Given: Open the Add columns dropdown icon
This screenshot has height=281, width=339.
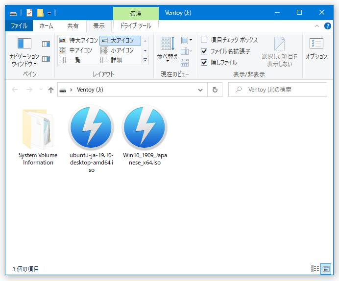Looking at the screenshot, I should pos(186,51).
